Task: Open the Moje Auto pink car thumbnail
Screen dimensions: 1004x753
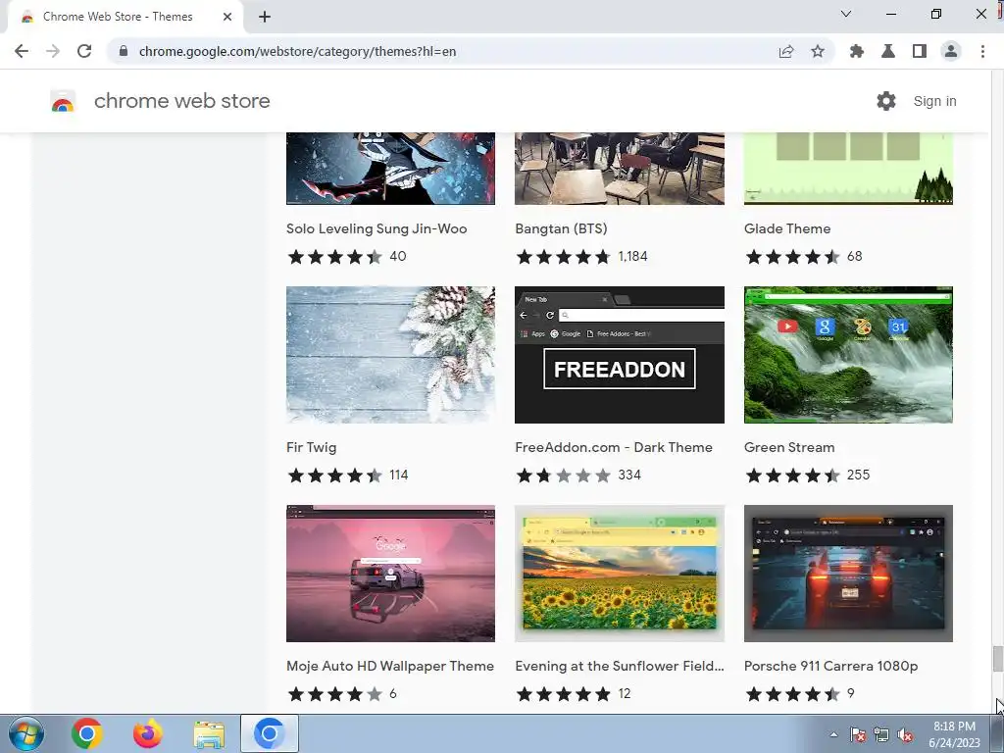Action: pos(390,573)
